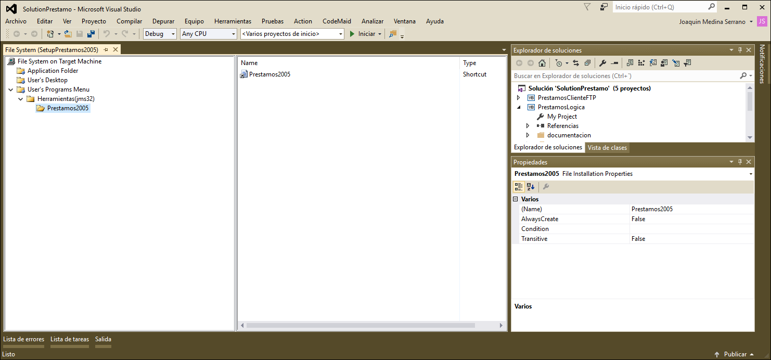This screenshot has width=771, height=360.
Task: Click the pending changes filter clock icon
Action: click(559, 63)
